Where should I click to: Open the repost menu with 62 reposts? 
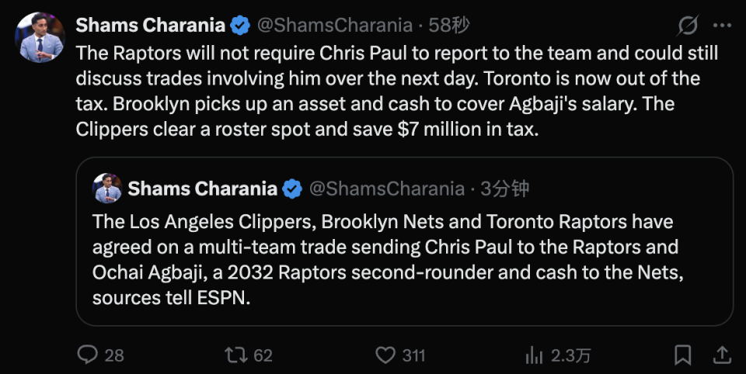pos(235,355)
